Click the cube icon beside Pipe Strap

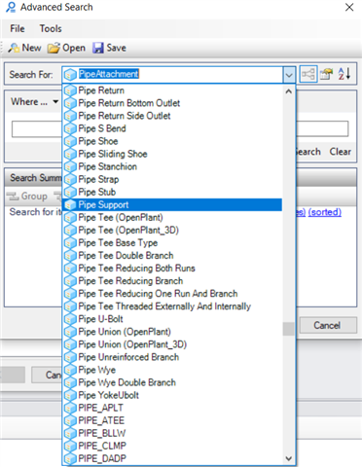(x=70, y=180)
